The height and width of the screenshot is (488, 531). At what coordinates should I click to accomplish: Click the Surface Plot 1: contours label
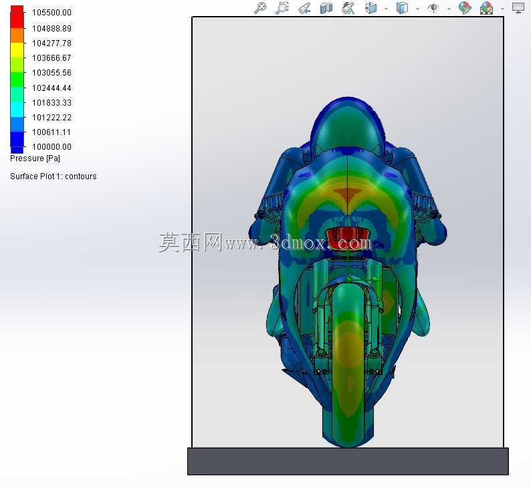pos(54,176)
